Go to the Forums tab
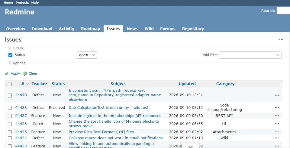 tap(168, 29)
